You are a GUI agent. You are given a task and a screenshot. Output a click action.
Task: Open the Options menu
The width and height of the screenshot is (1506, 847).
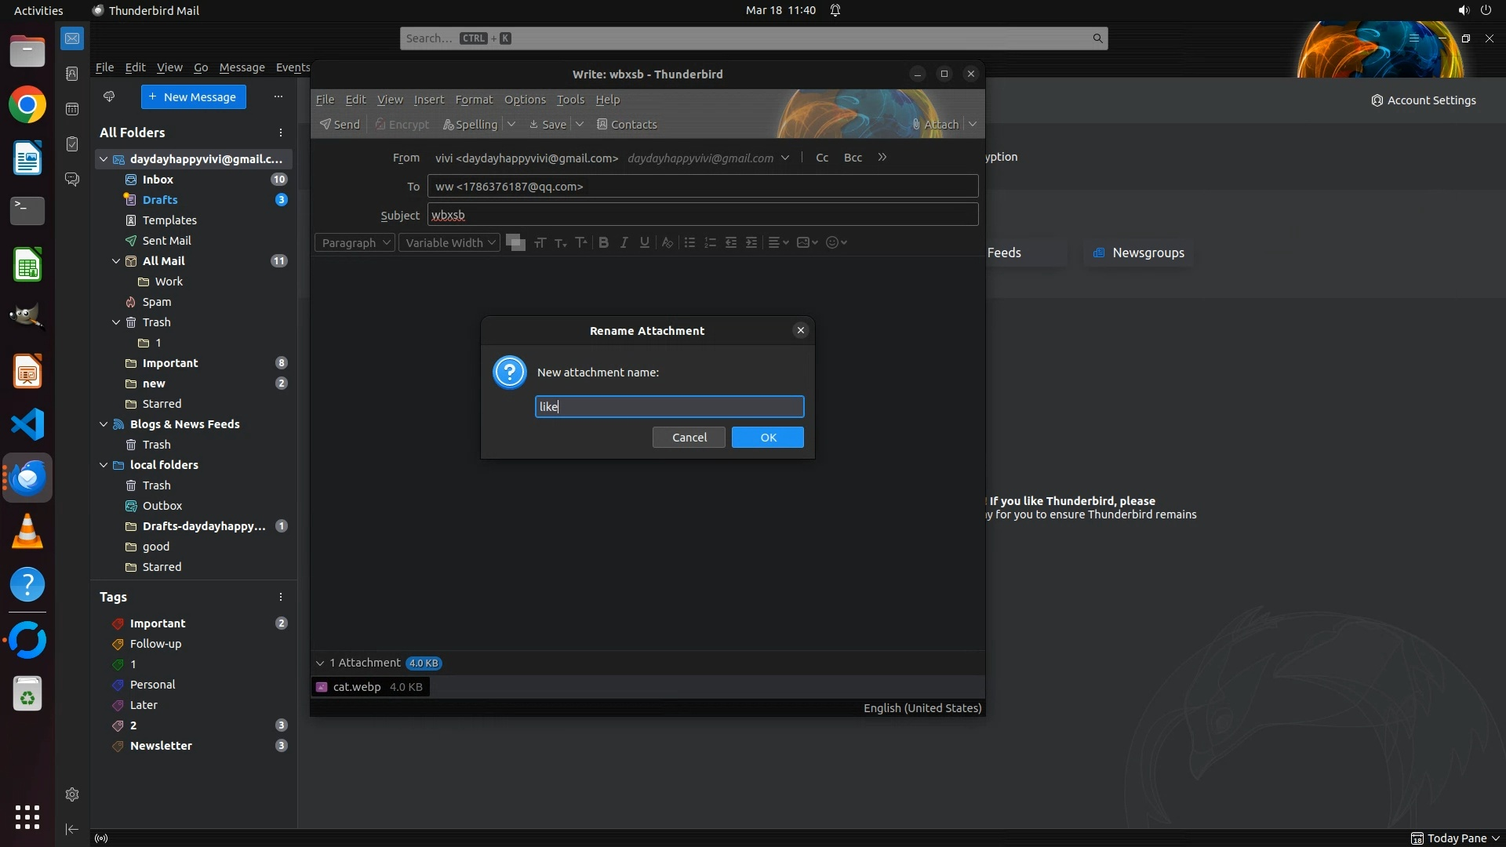pos(524,100)
